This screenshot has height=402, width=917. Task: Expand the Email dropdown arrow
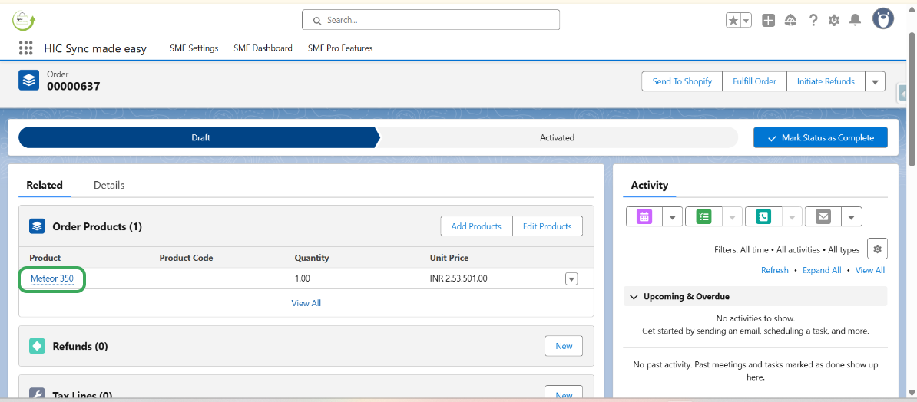tap(852, 217)
